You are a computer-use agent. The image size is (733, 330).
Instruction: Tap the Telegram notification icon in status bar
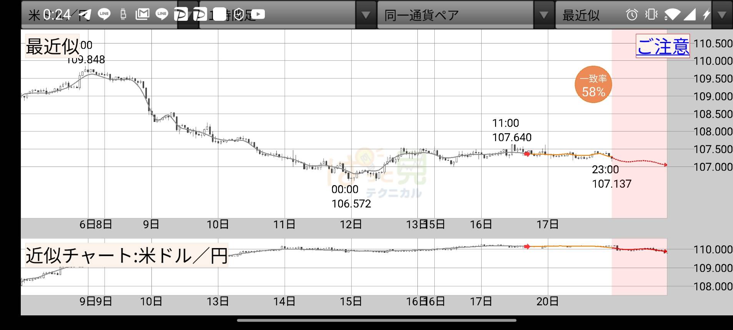pos(85,15)
